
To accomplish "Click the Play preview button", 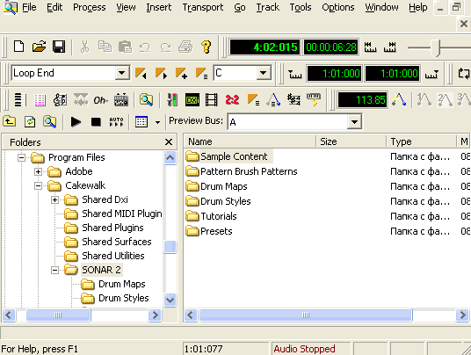I will [x=76, y=122].
